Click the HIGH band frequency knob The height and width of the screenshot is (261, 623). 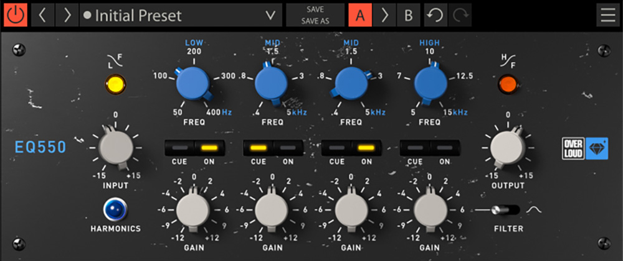click(x=430, y=83)
